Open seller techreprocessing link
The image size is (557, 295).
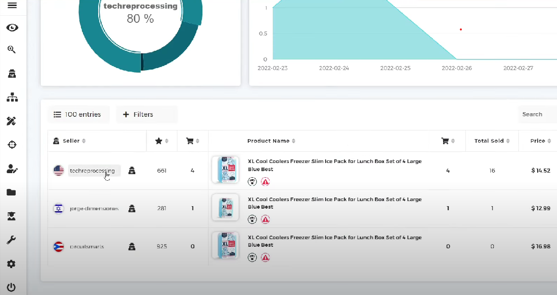[93, 171]
